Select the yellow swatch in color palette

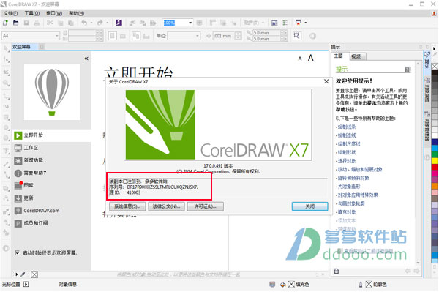(x=435, y=161)
